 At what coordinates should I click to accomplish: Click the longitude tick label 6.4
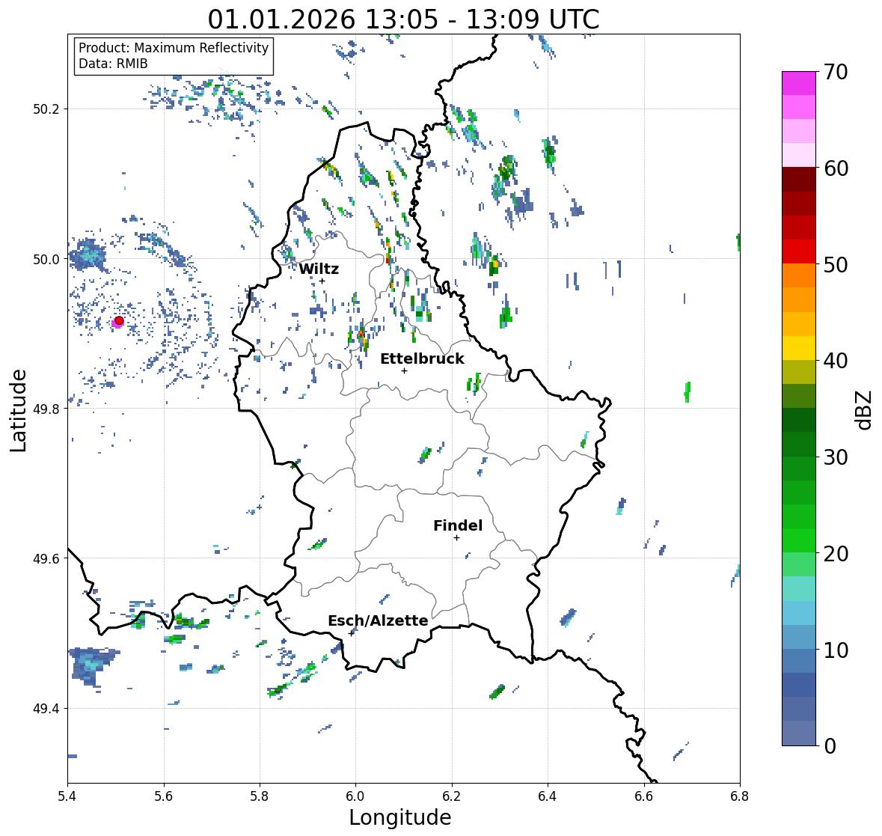point(548,796)
